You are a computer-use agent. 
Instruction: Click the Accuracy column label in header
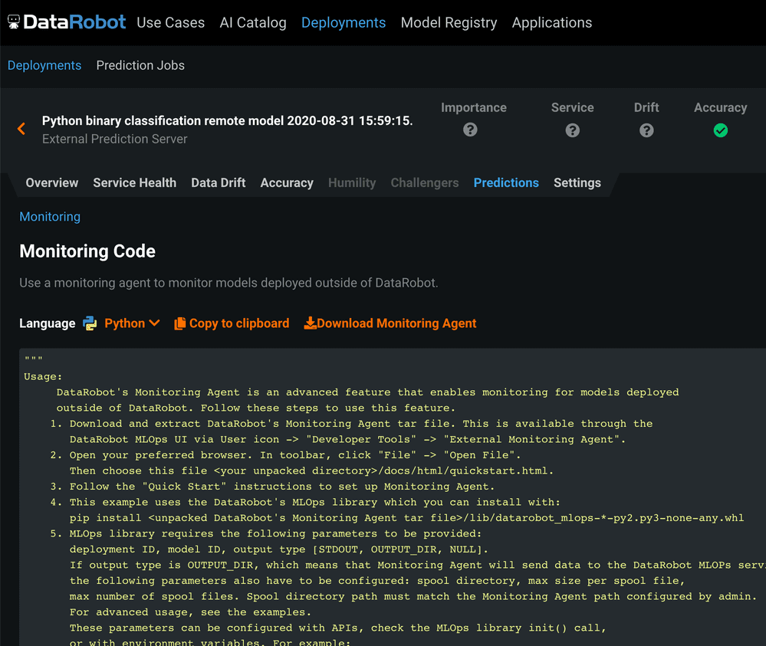[721, 107]
